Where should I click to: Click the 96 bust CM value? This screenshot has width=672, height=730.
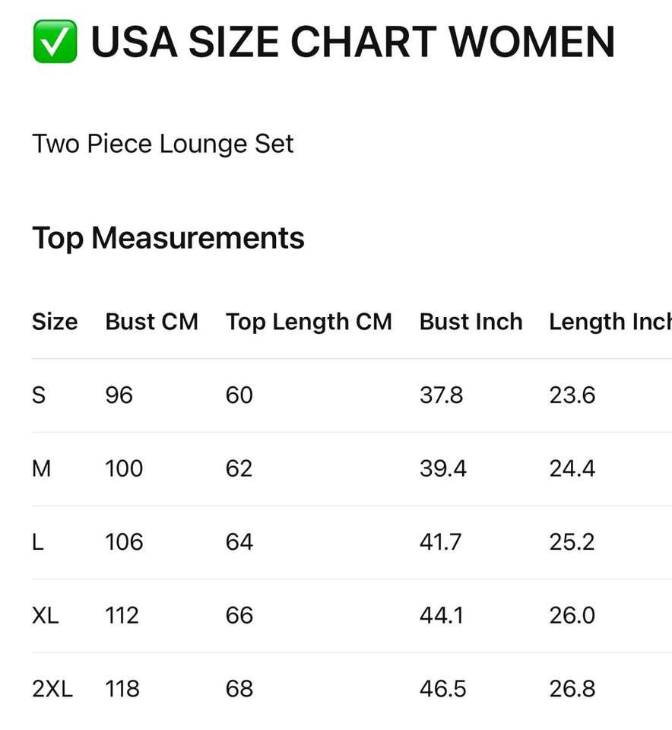[x=119, y=395]
